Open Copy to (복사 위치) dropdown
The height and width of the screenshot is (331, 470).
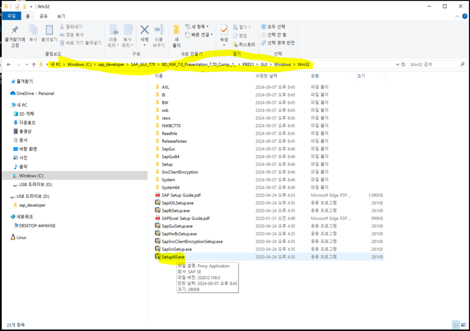tap(128, 42)
